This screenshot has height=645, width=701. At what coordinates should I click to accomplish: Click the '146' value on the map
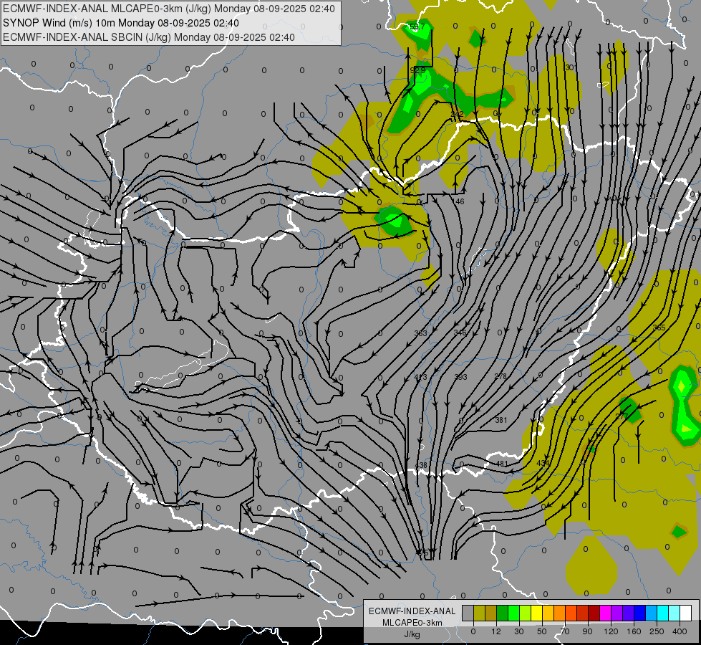(459, 202)
